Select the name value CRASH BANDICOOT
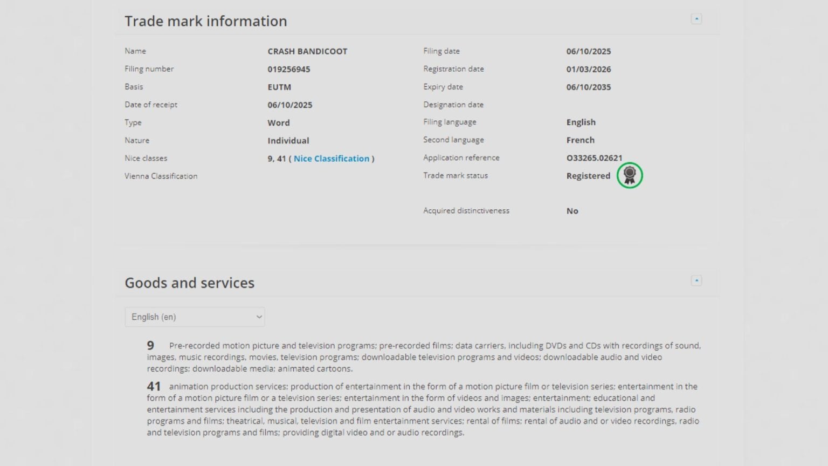The height and width of the screenshot is (466, 828). (x=307, y=51)
